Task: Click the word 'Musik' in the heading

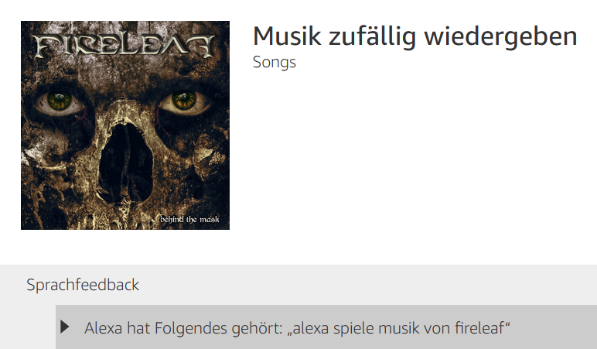Action: (287, 36)
